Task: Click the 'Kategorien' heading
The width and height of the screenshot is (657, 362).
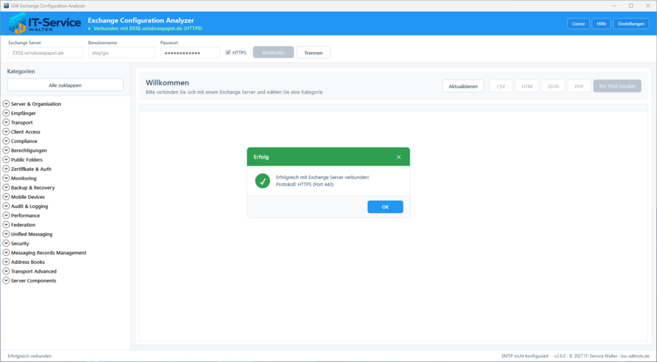Action: 21,71
